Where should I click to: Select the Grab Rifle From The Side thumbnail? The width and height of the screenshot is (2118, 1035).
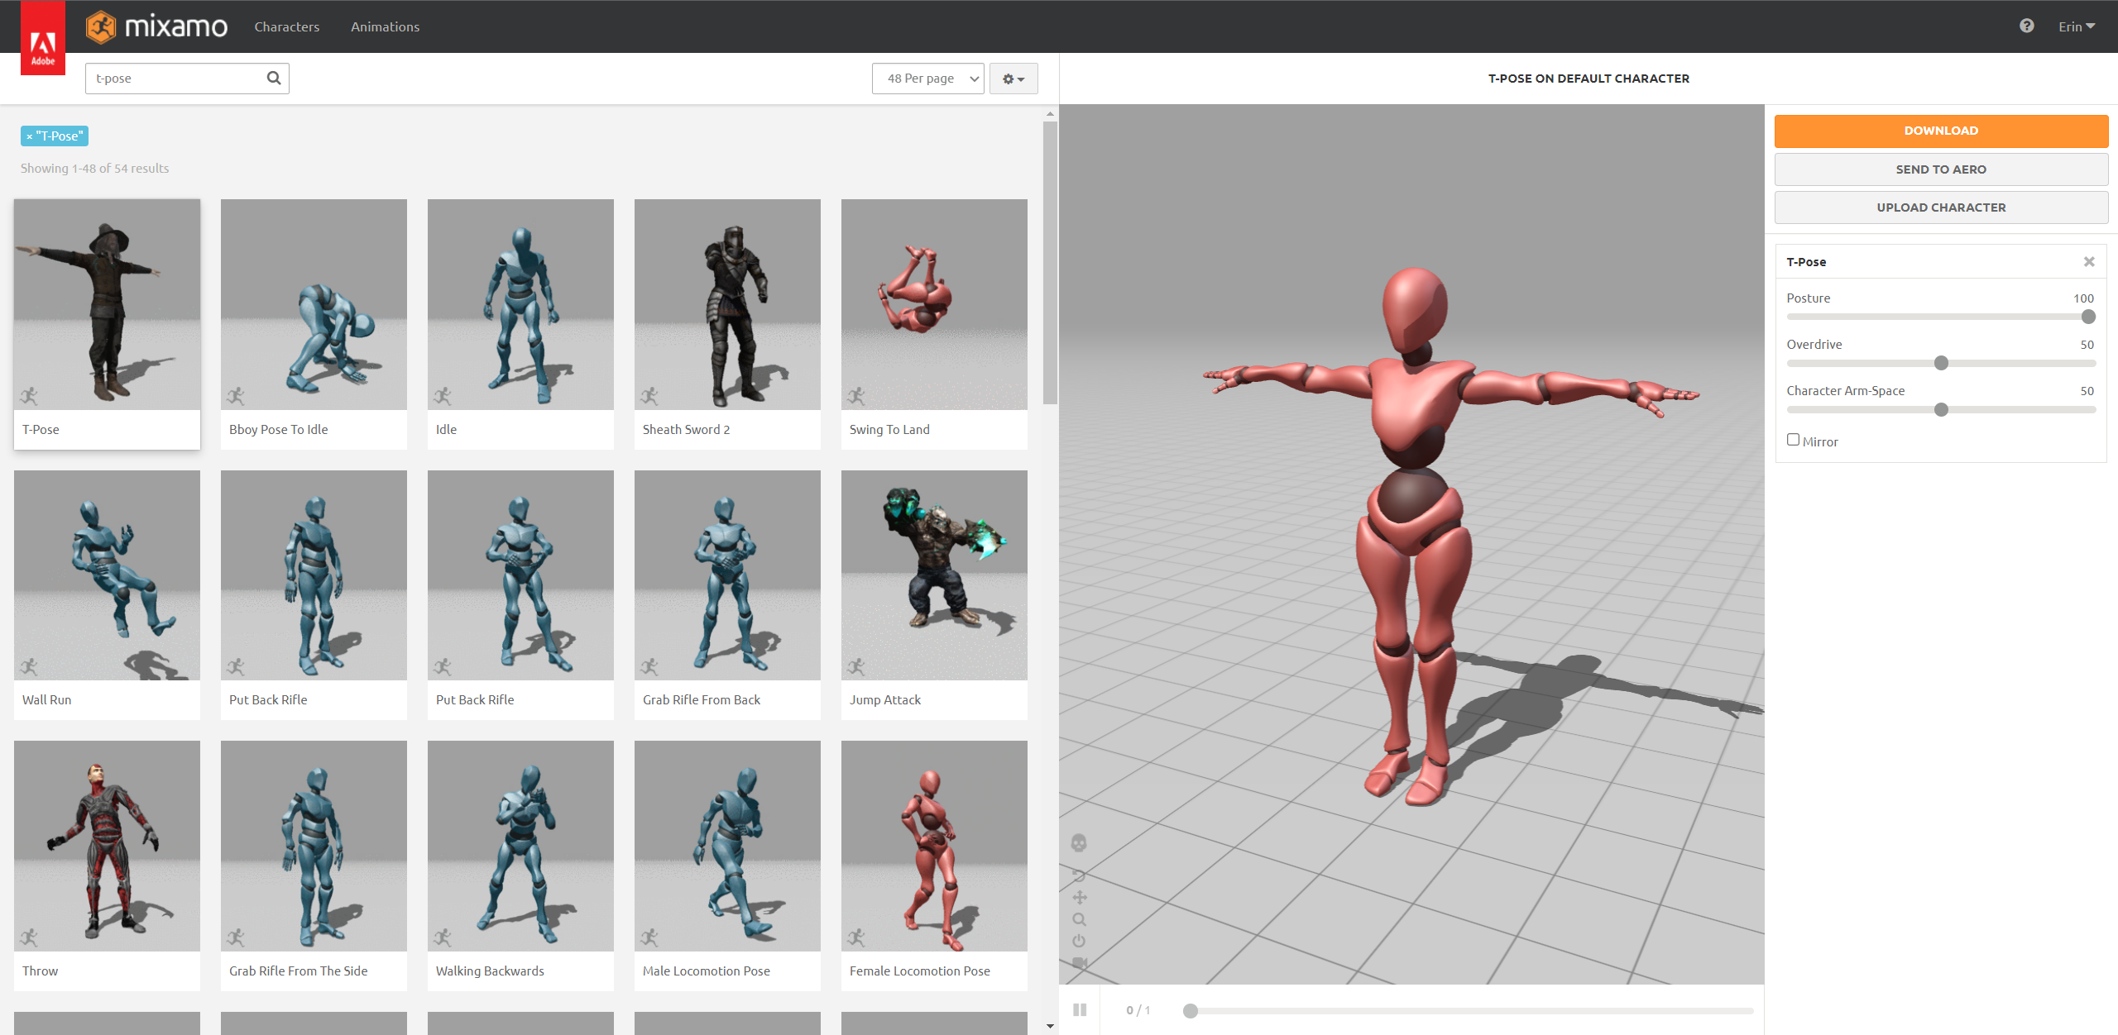[x=314, y=846]
